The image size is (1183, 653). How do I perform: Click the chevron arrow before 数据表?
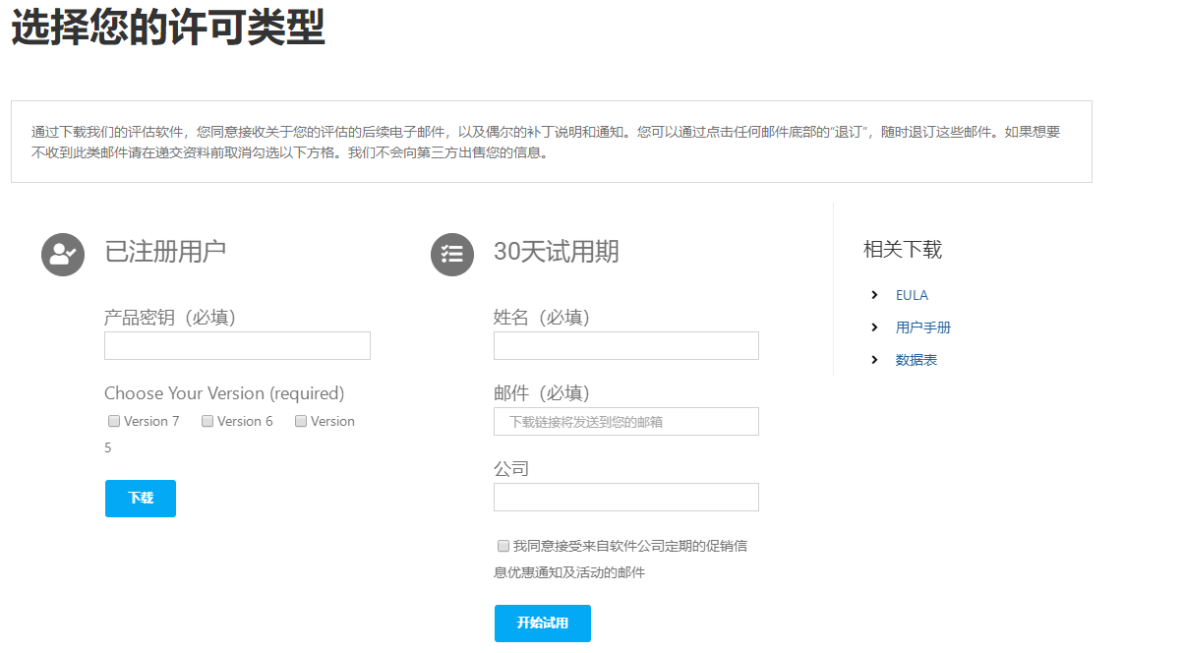coord(874,359)
